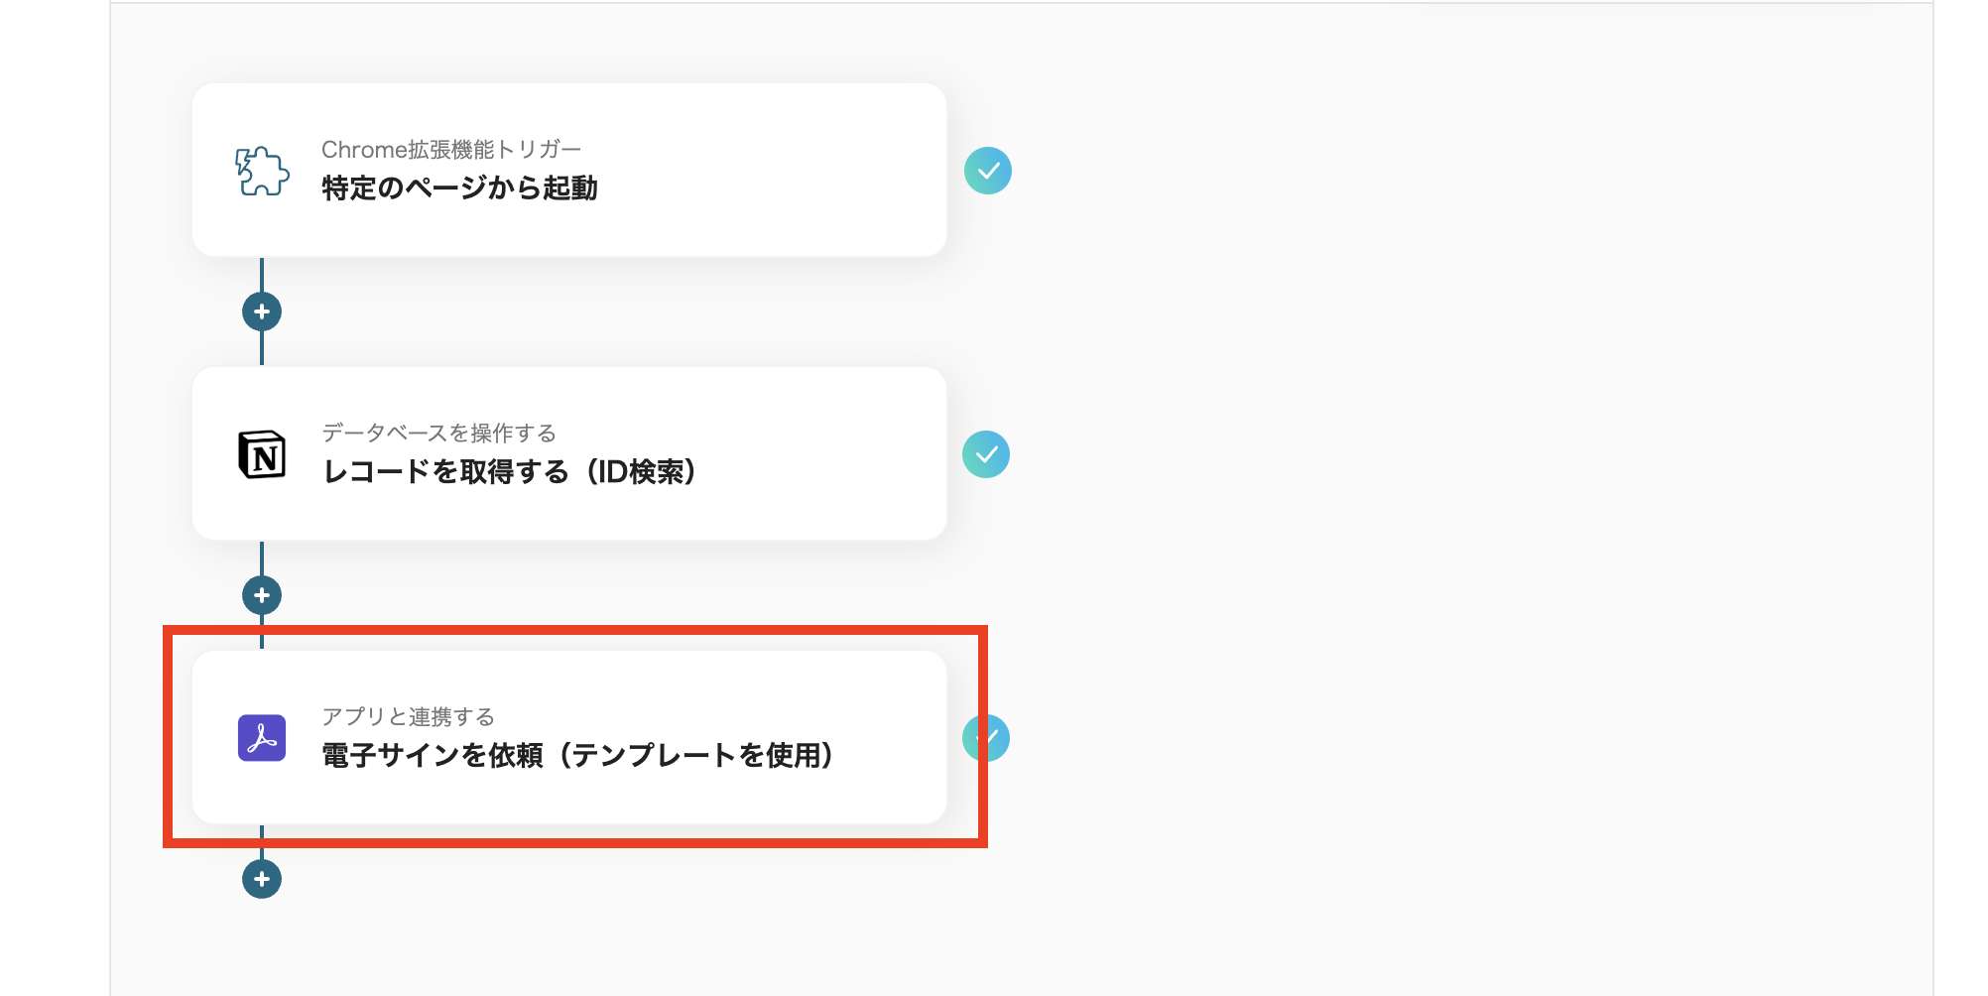Click the plus icon above the e-sign step
Viewport: 1988px width, 996px height.
262,594
